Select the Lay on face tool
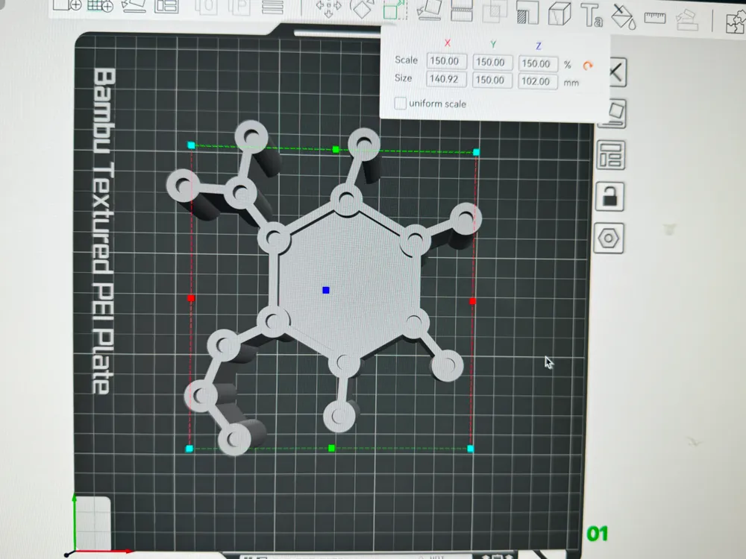746x559 pixels. 429,10
